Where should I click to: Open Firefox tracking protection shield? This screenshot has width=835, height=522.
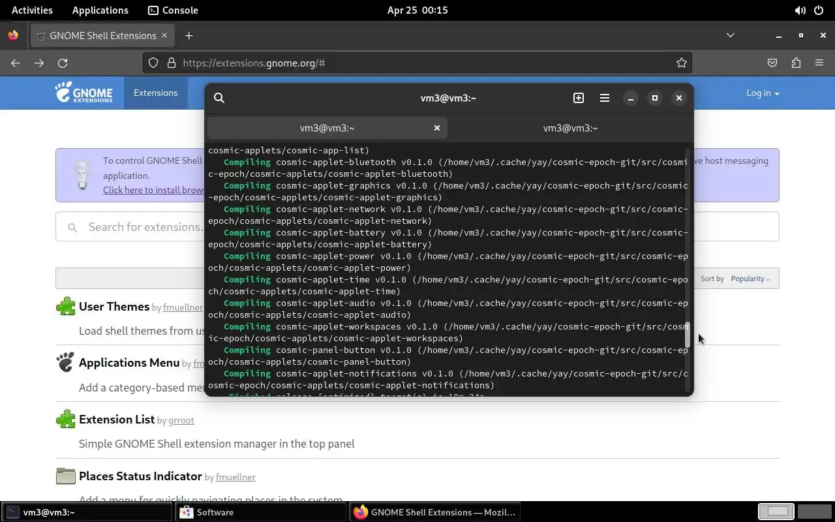153,63
